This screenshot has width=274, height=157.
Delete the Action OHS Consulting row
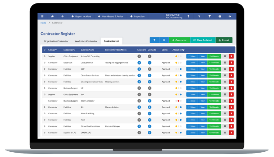(x=231, y=56)
